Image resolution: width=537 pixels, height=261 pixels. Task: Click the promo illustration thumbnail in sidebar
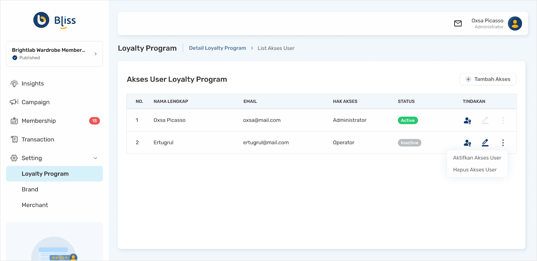[x=54, y=249]
